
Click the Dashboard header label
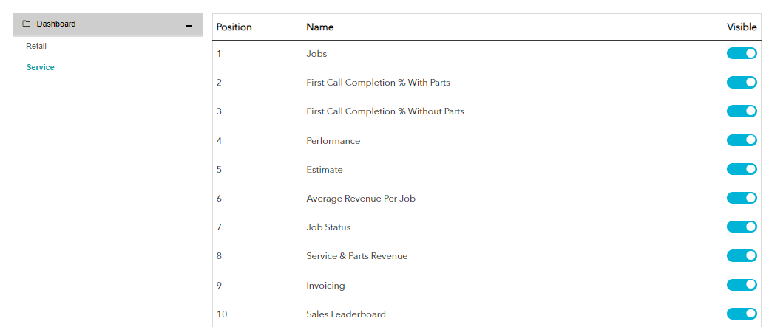[56, 24]
